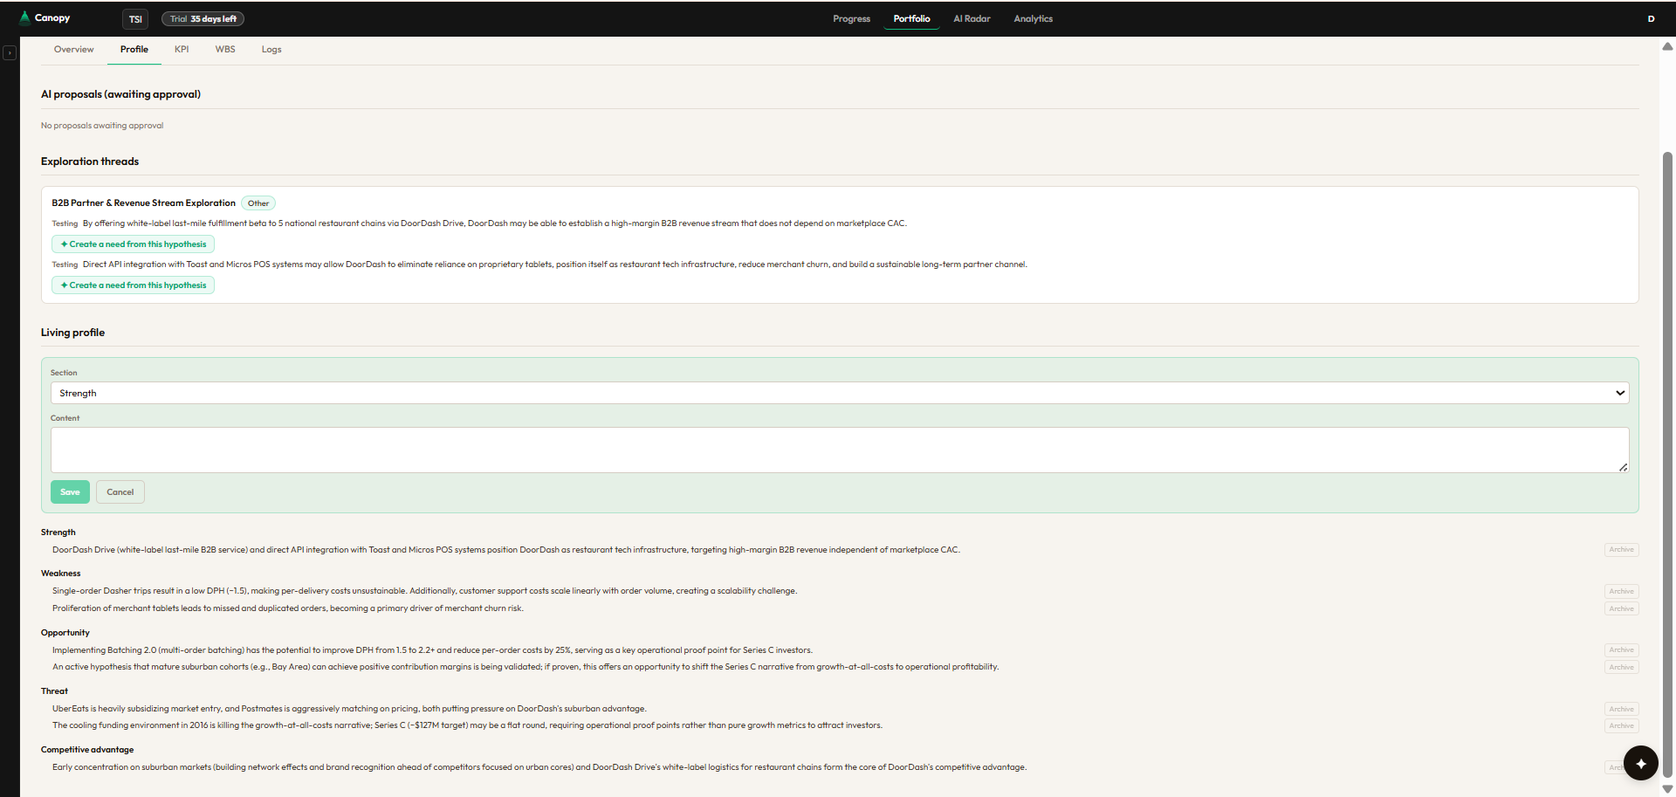The width and height of the screenshot is (1676, 797).
Task: Click the white-label last-mile hypothesis text
Action: point(495,223)
